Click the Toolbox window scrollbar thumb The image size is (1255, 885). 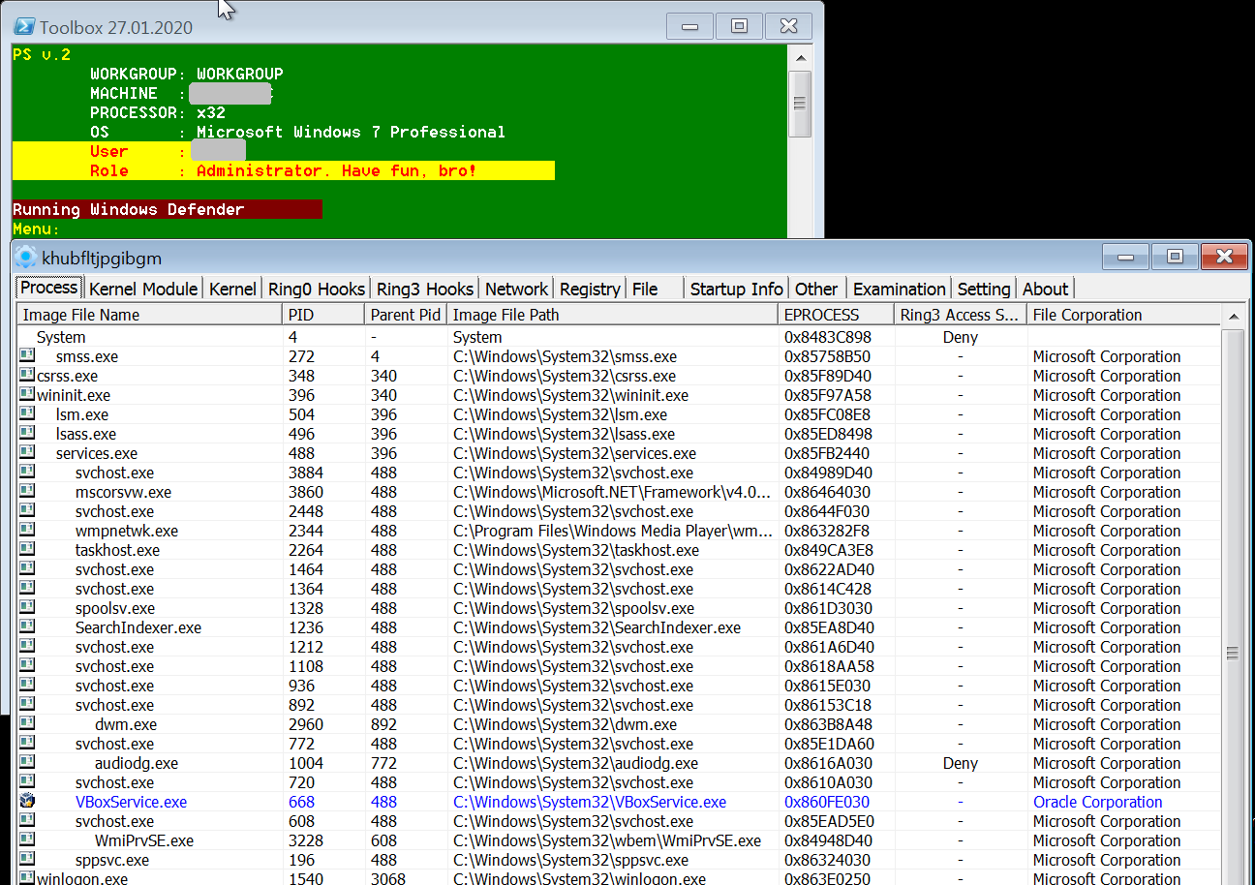click(800, 104)
